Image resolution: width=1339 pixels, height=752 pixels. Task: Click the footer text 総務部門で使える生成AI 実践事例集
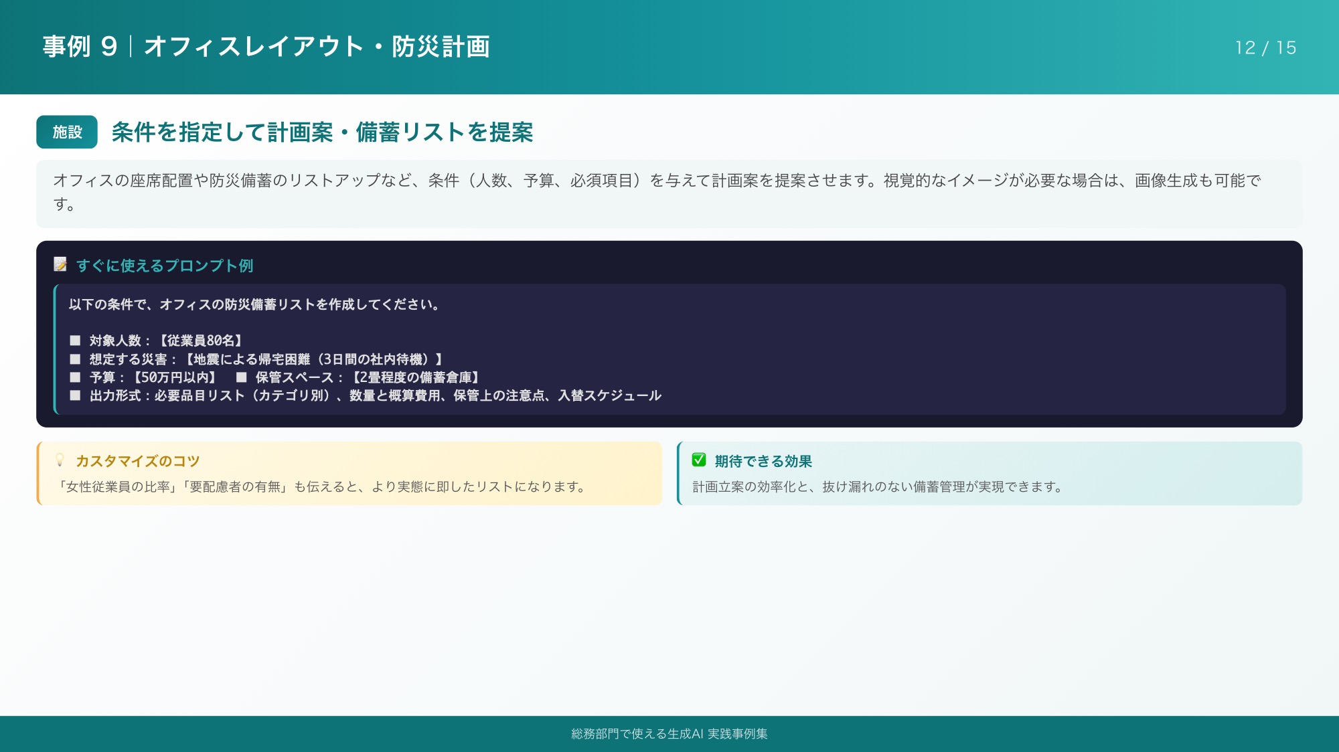(x=669, y=734)
